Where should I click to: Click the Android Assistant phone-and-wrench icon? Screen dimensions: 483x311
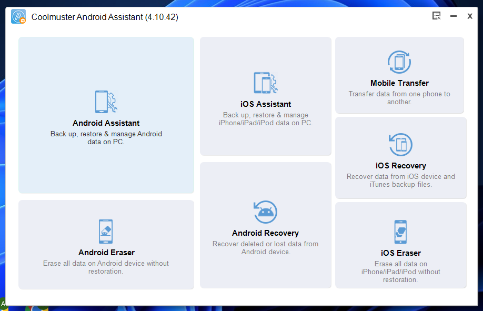point(106,102)
